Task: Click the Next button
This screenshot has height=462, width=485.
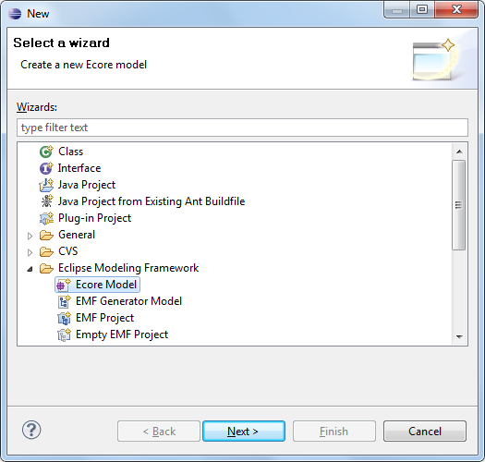Action: coord(244,432)
